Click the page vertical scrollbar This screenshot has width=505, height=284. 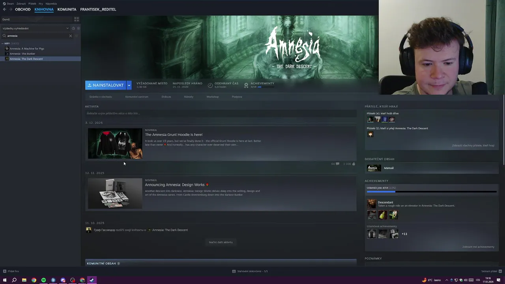coord(503,130)
